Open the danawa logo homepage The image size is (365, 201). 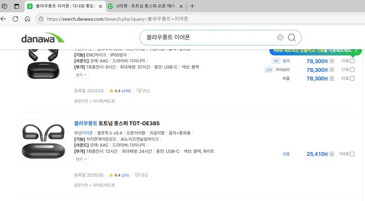tap(43, 38)
